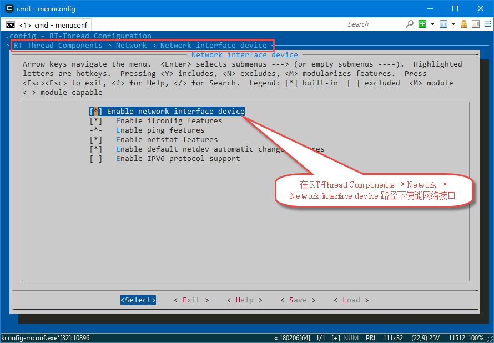
Task: Maximize the ConEmu window
Action: (455, 8)
